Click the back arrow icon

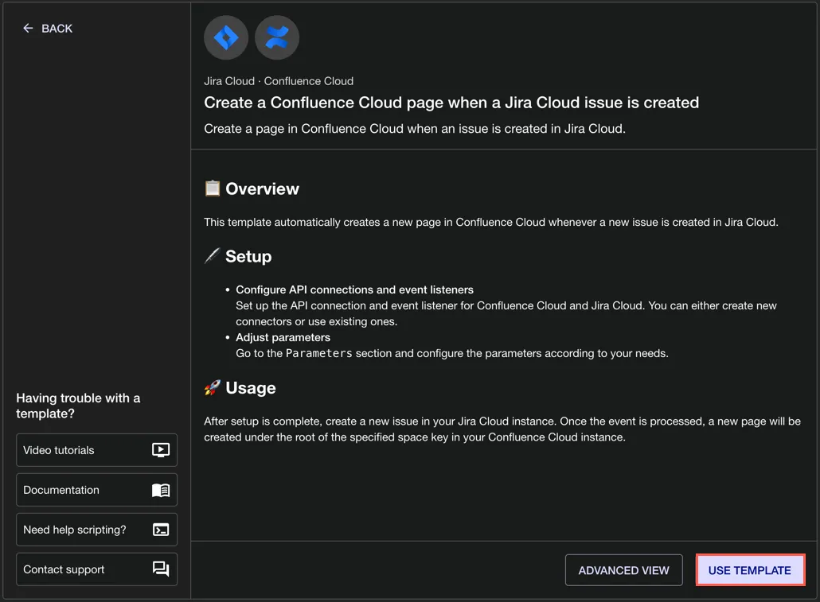28,28
